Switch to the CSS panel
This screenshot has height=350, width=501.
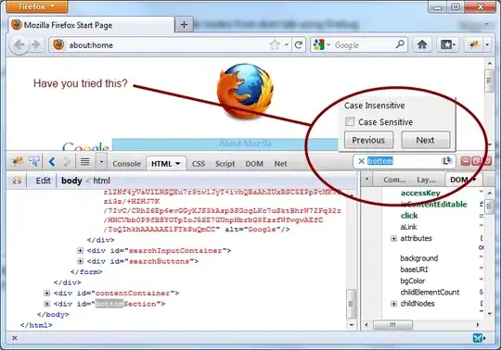coord(199,164)
